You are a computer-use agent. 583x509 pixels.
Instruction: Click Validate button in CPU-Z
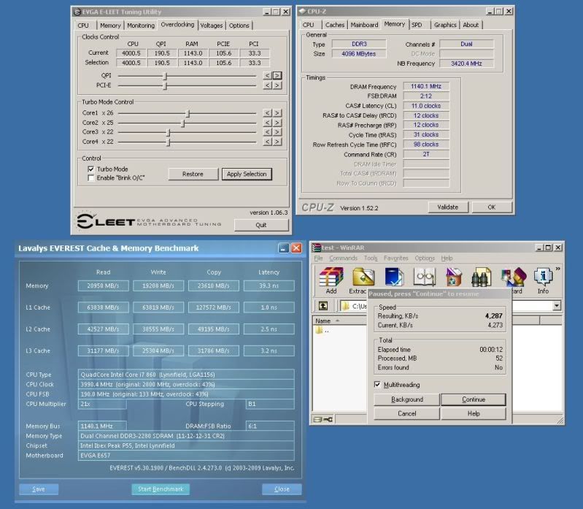pyautogui.click(x=448, y=207)
